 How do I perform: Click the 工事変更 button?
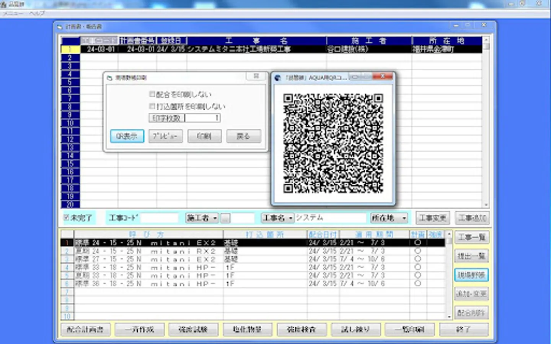[432, 218]
